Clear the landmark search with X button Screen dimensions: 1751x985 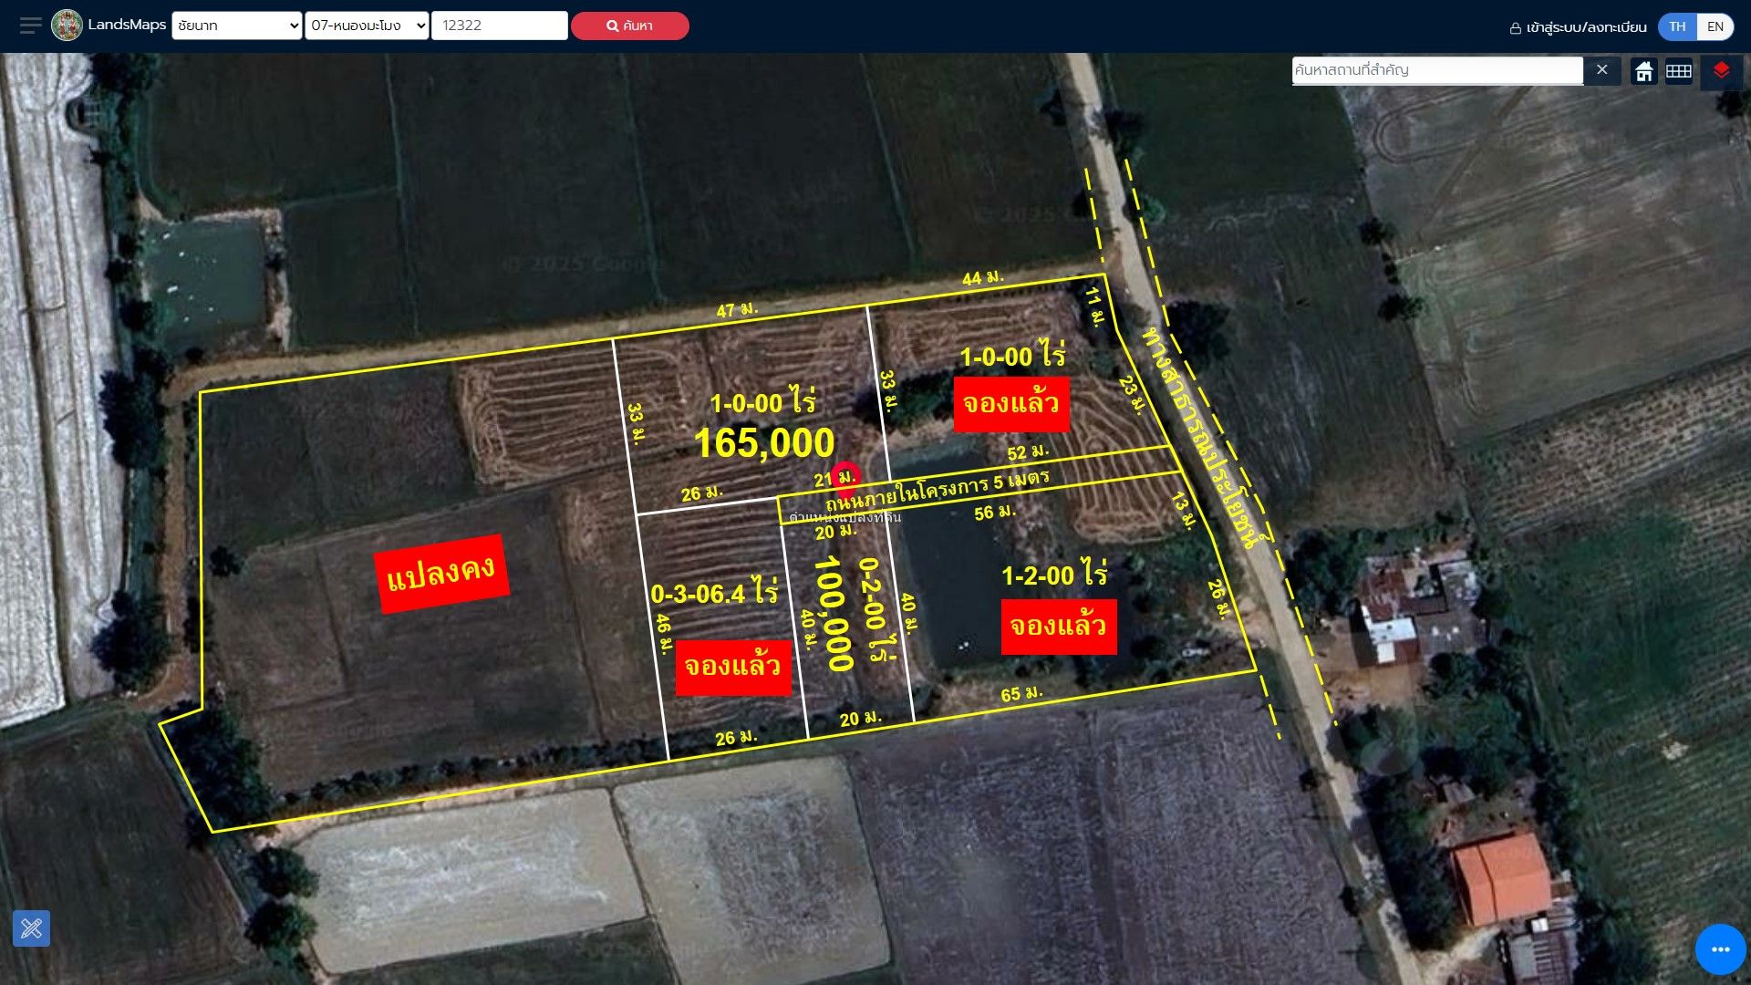1601,70
